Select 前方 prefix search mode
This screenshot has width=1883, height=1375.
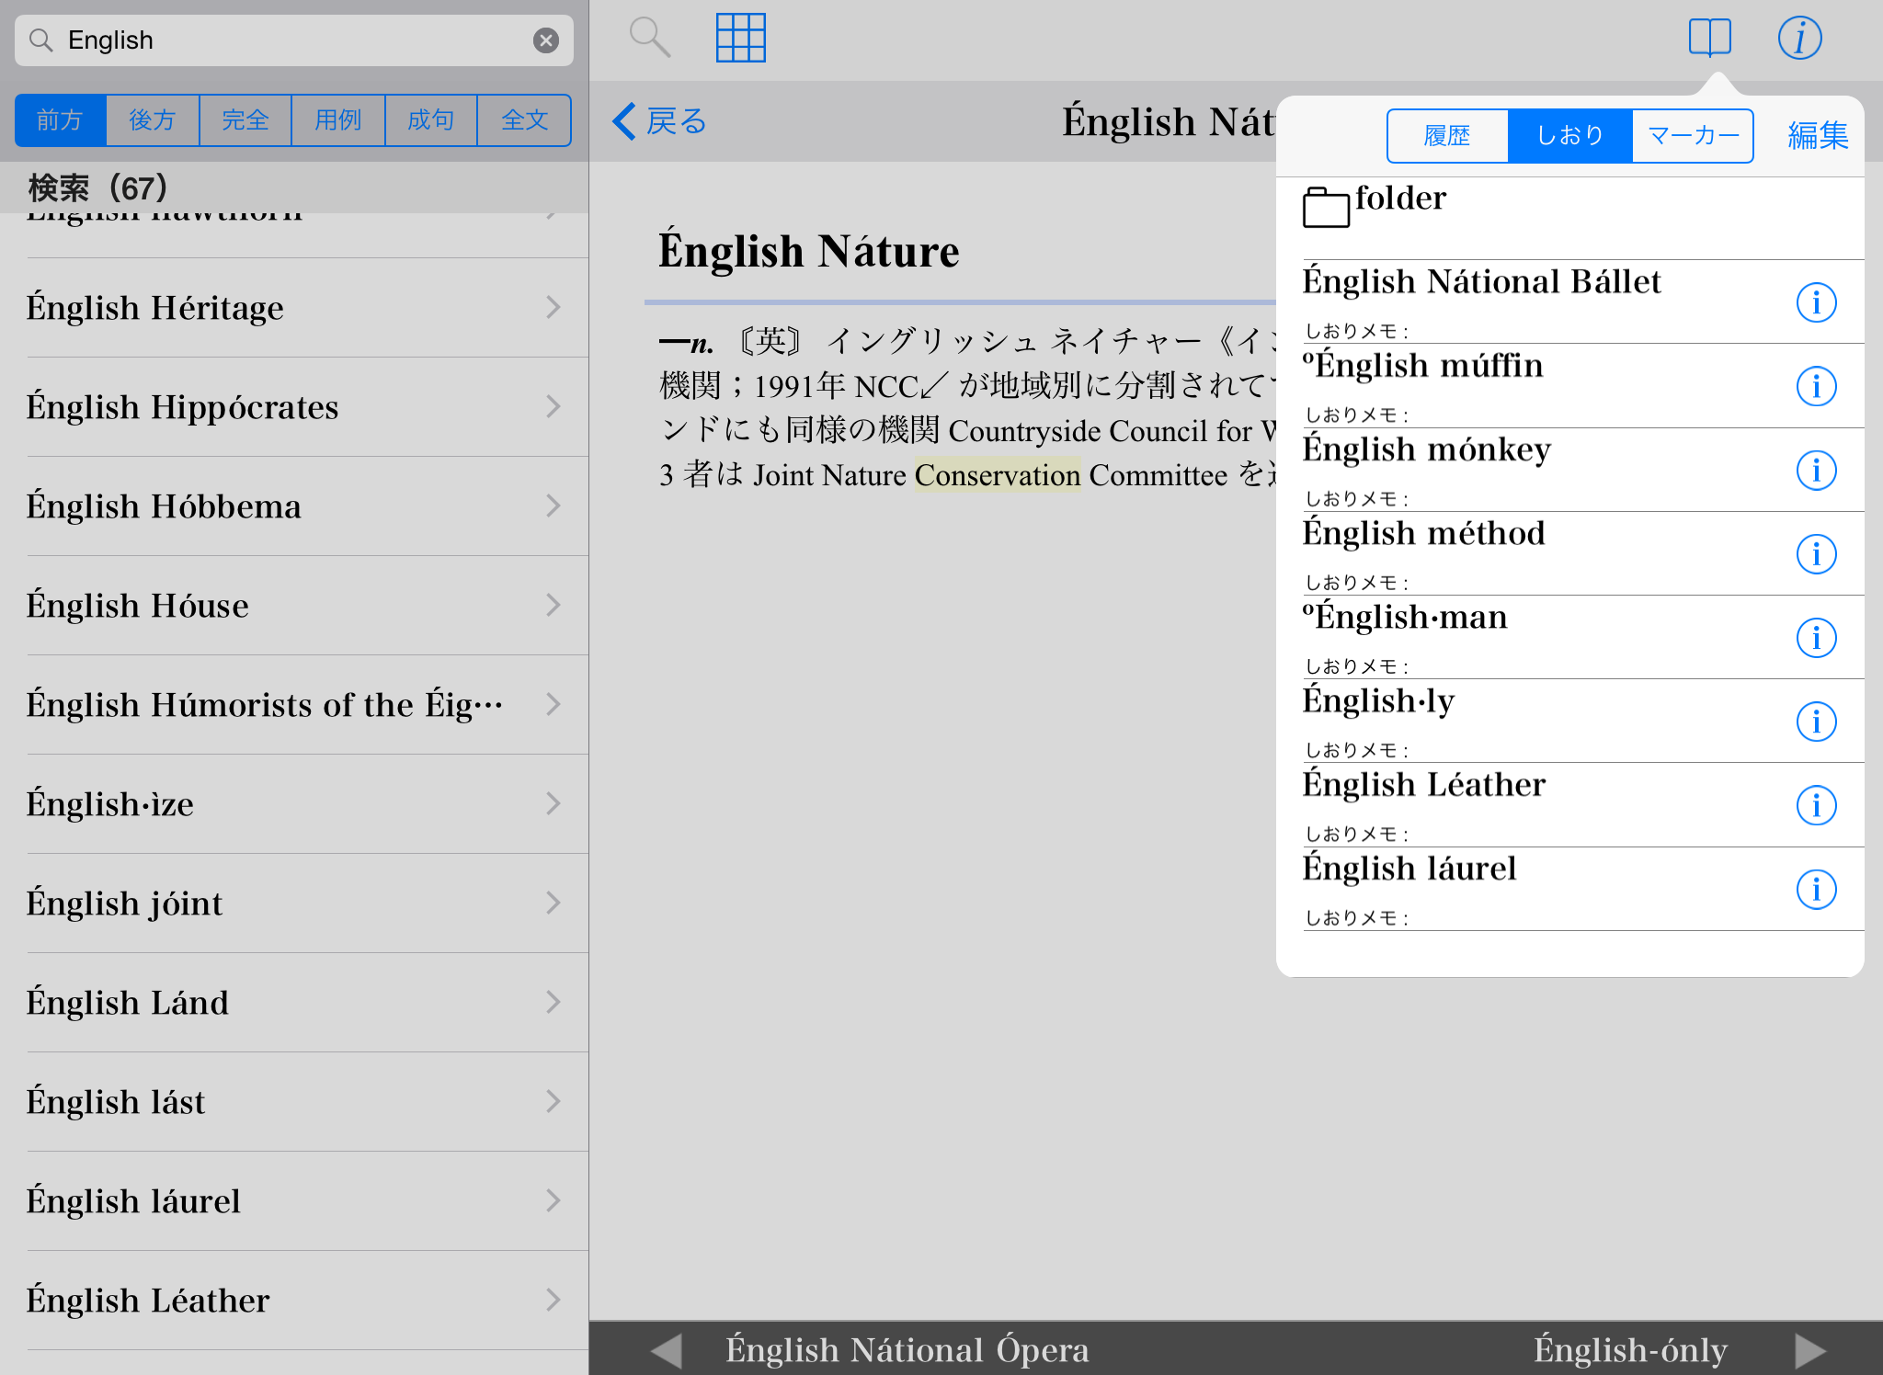pyautogui.click(x=61, y=120)
